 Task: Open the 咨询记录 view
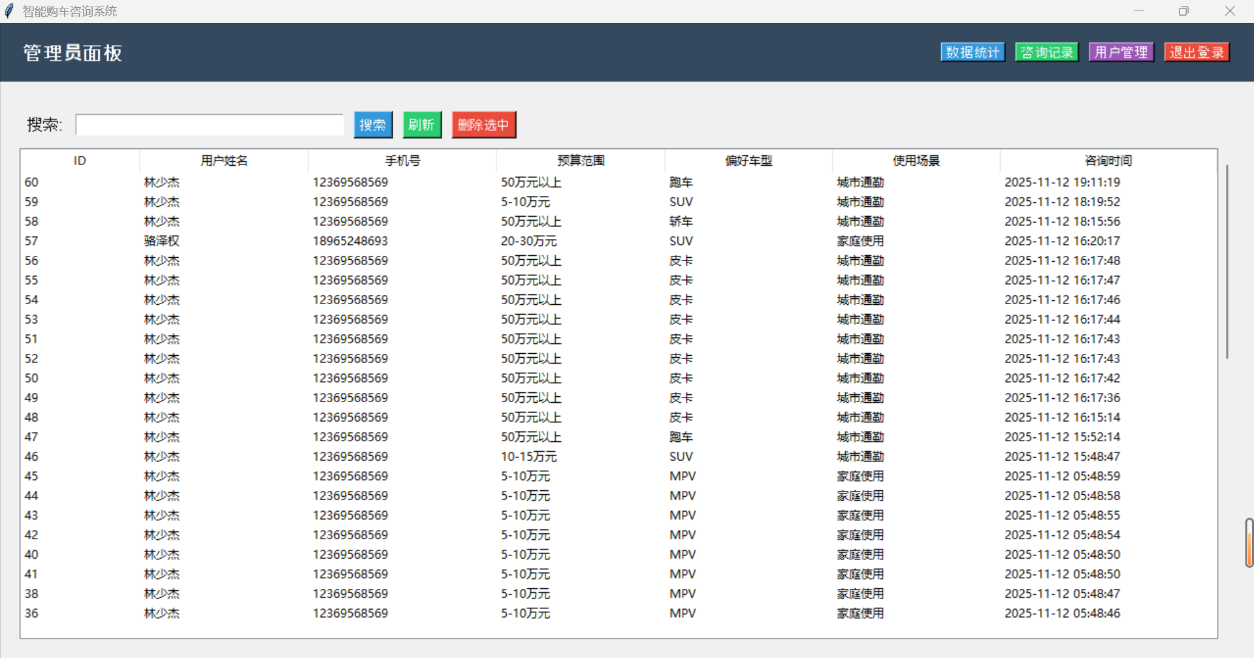point(1047,52)
